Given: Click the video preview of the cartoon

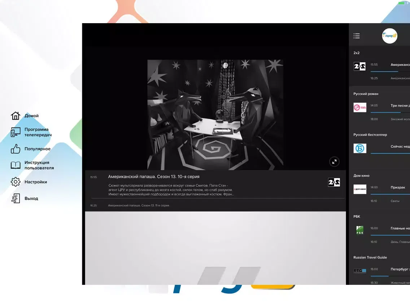Looking at the screenshot, I should [215, 115].
